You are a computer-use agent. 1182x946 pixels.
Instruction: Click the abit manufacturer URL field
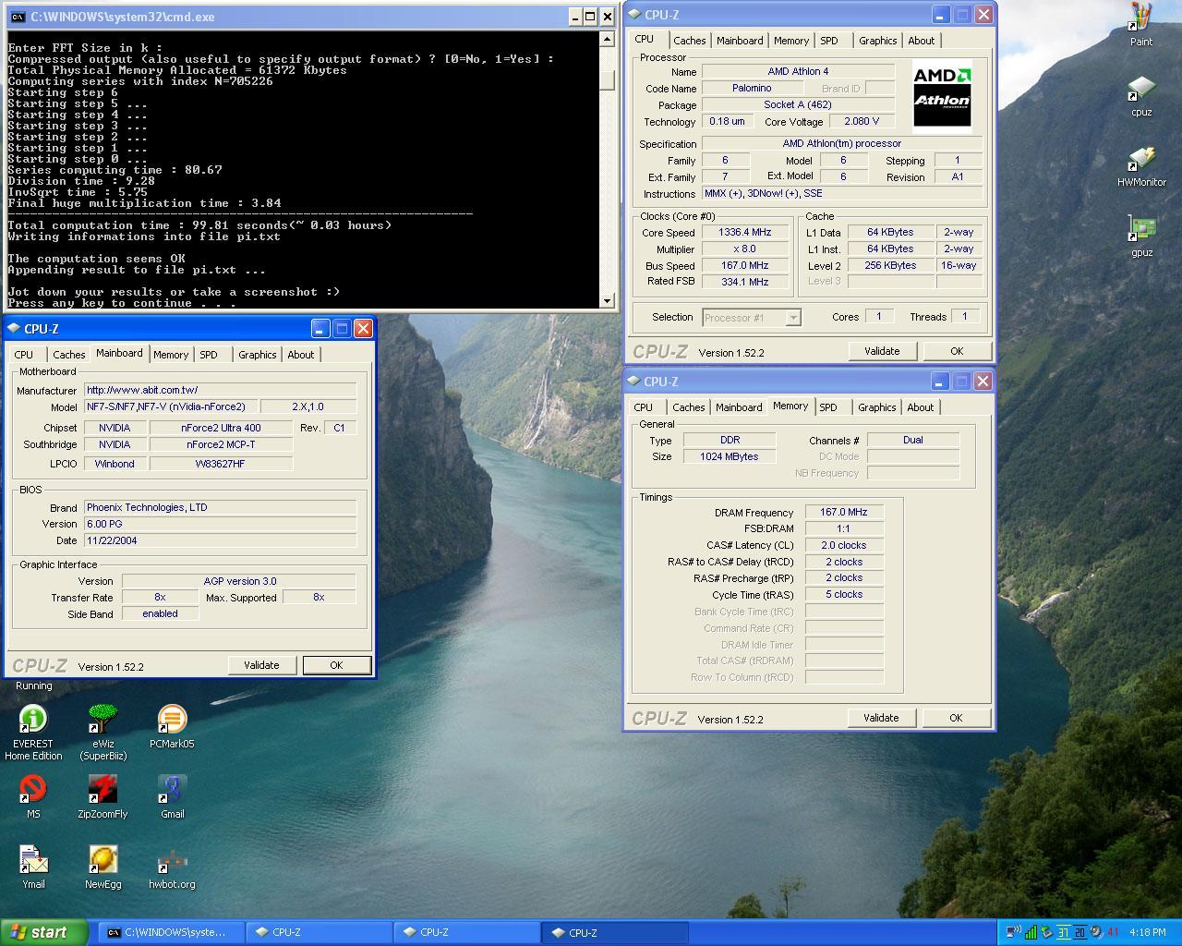[220, 390]
